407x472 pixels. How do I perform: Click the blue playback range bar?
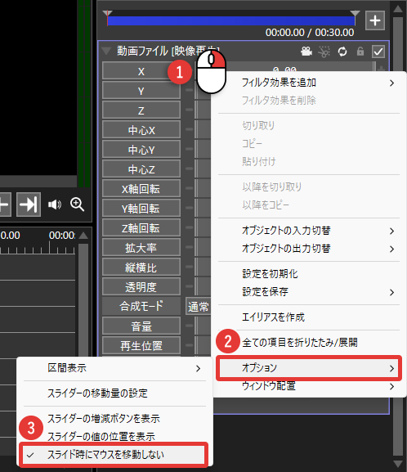(x=231, y=20)
